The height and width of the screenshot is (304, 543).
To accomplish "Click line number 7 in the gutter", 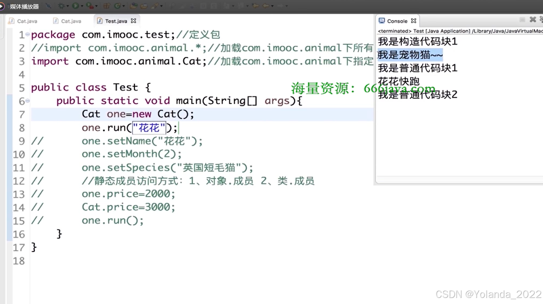I will coord(22,114).
